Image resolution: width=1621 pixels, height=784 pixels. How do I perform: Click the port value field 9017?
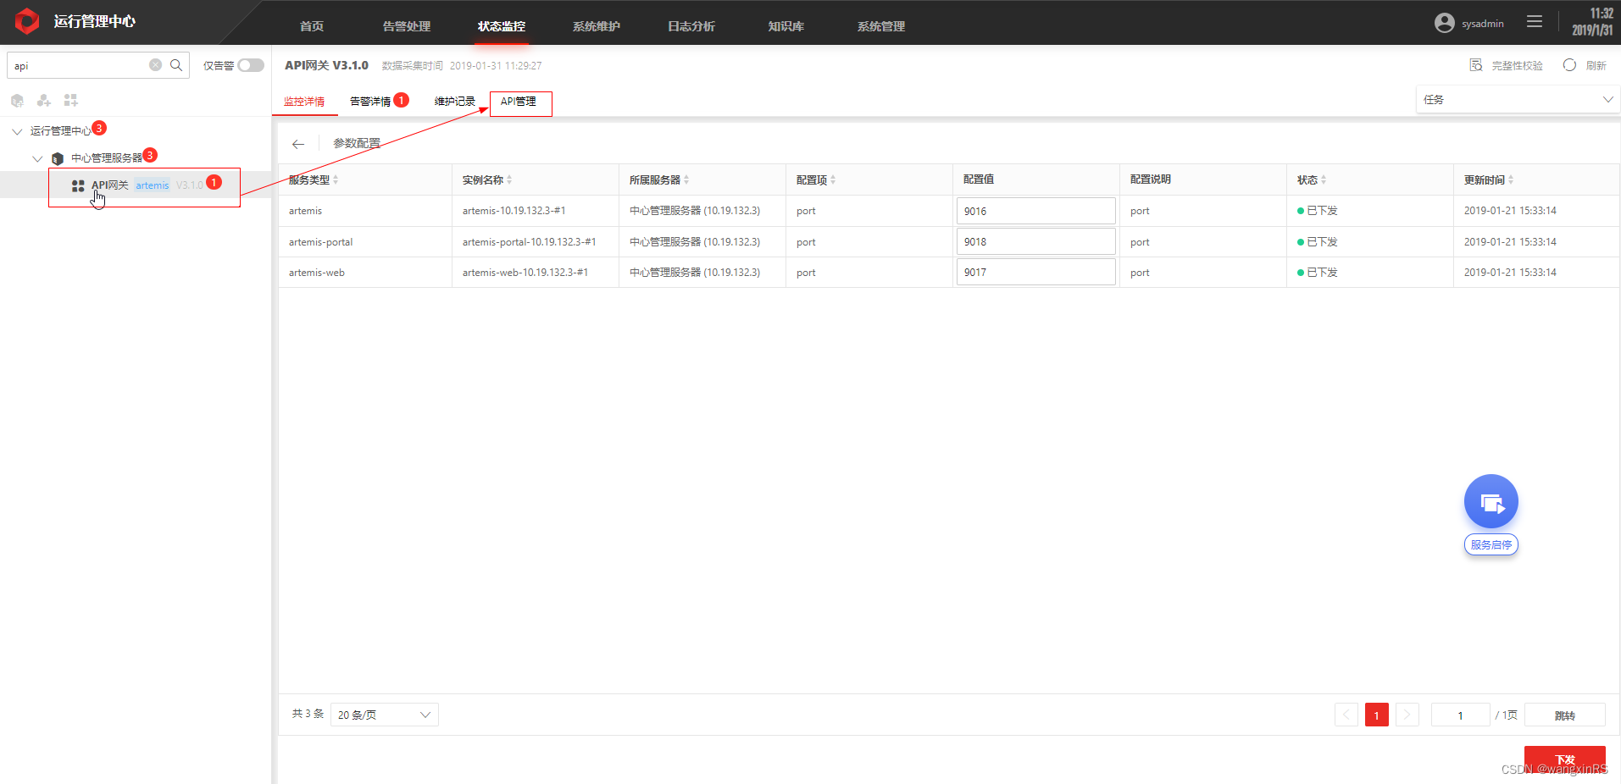point(1035,272)
